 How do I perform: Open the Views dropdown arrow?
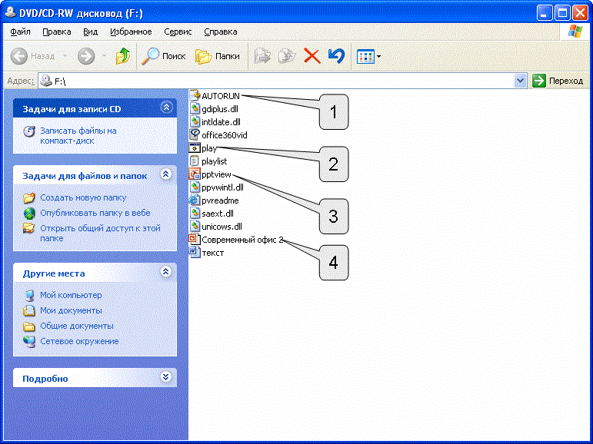pyautogui.click(x=378, y=57)
